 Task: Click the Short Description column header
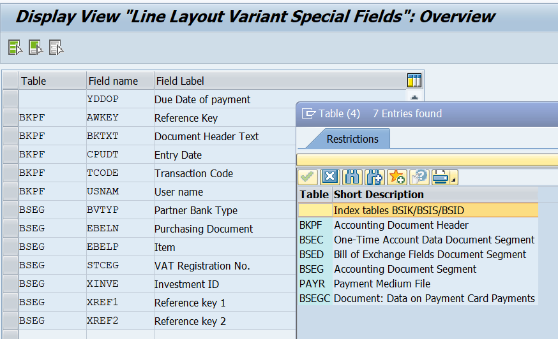tap(379, 194)
